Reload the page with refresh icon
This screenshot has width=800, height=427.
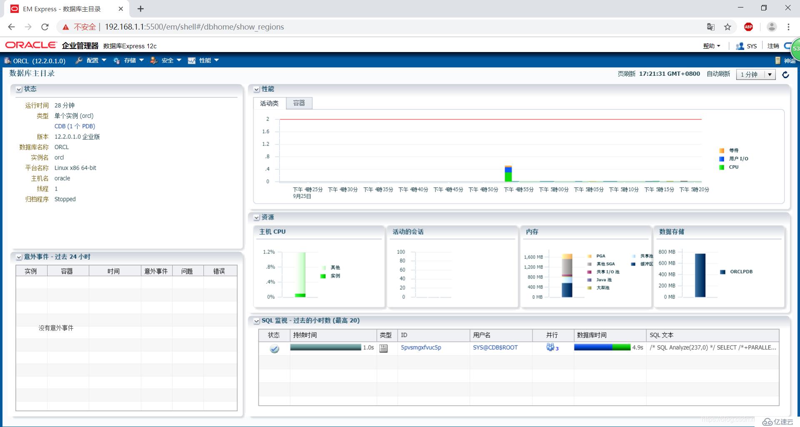[x=45, y=27]
